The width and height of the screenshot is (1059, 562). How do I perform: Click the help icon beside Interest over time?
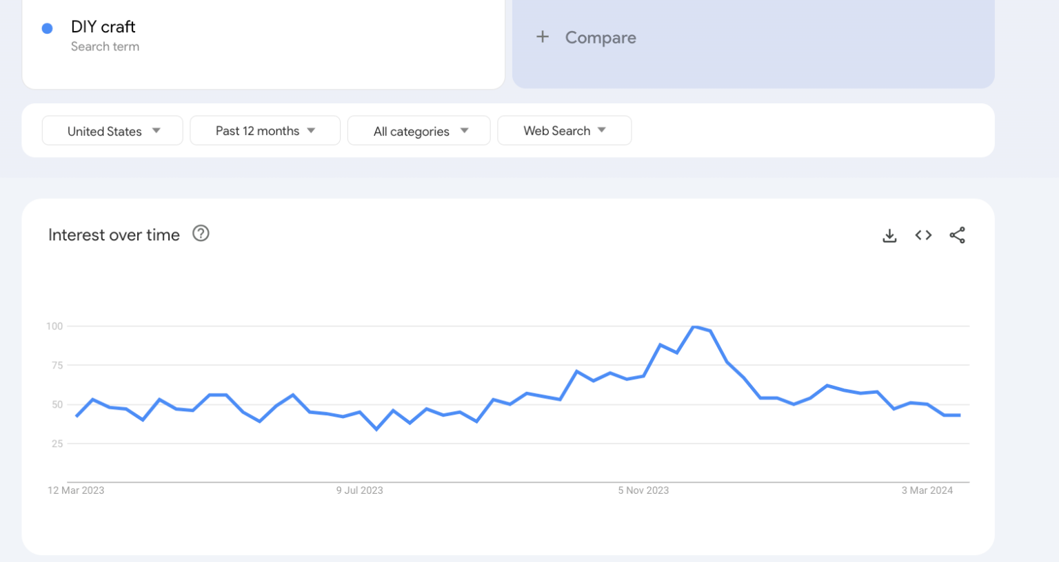pos(201,233)
